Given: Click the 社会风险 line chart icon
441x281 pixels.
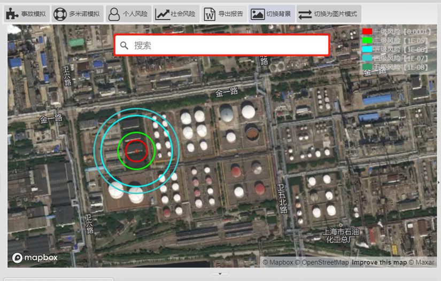Looking at the screenshot, I should (x=162, y=14).
